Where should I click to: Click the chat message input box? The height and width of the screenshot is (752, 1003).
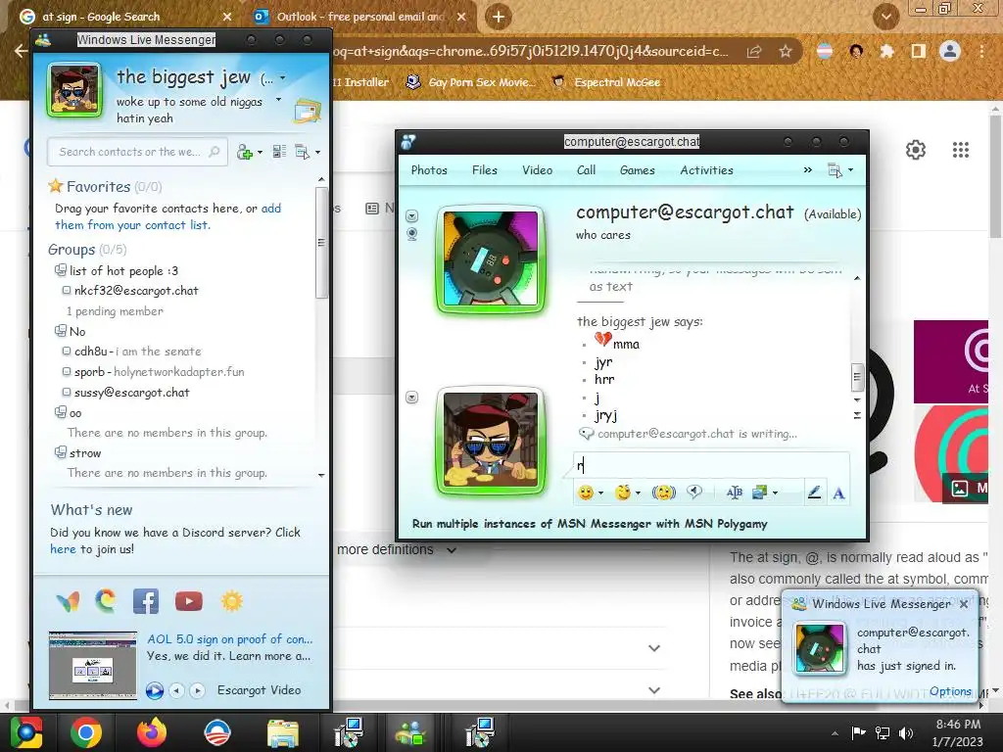711,465
